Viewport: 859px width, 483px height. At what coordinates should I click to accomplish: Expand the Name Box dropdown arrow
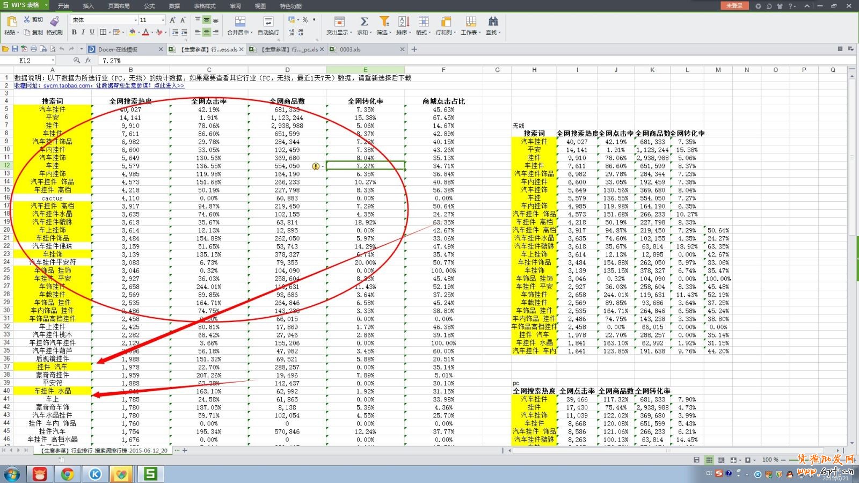53,61
